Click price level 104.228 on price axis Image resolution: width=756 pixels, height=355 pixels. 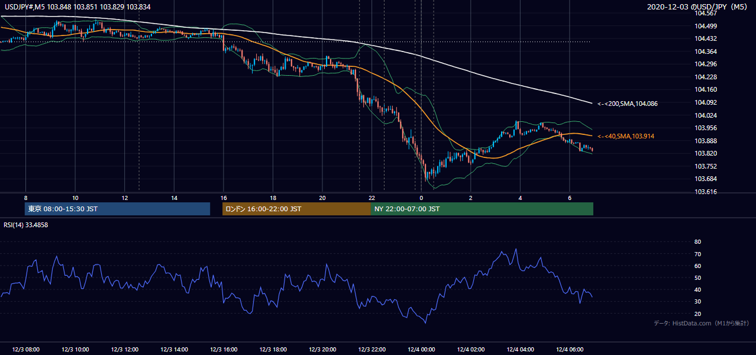[706, 77]
